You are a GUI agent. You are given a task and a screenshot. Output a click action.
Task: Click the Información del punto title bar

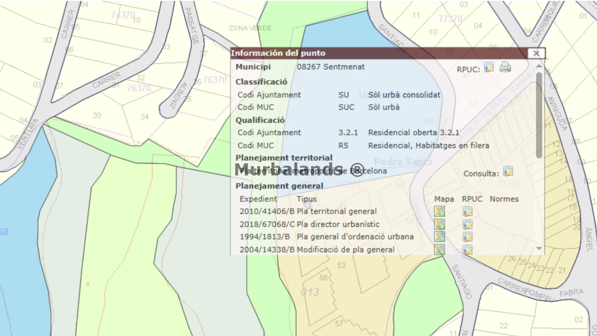[x=379, y=53]
